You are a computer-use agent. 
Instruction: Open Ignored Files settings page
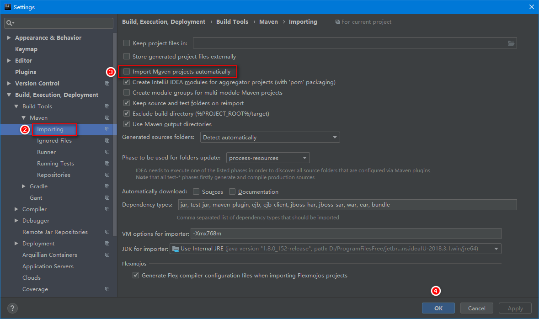(x=54, y=141)
